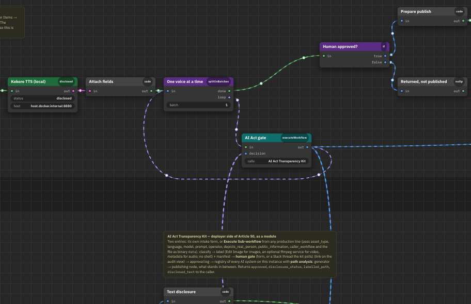This screenshot has width=471, height=304.
Task: Click the 'splitInBatches' type badge
Action: click(218, 81)
